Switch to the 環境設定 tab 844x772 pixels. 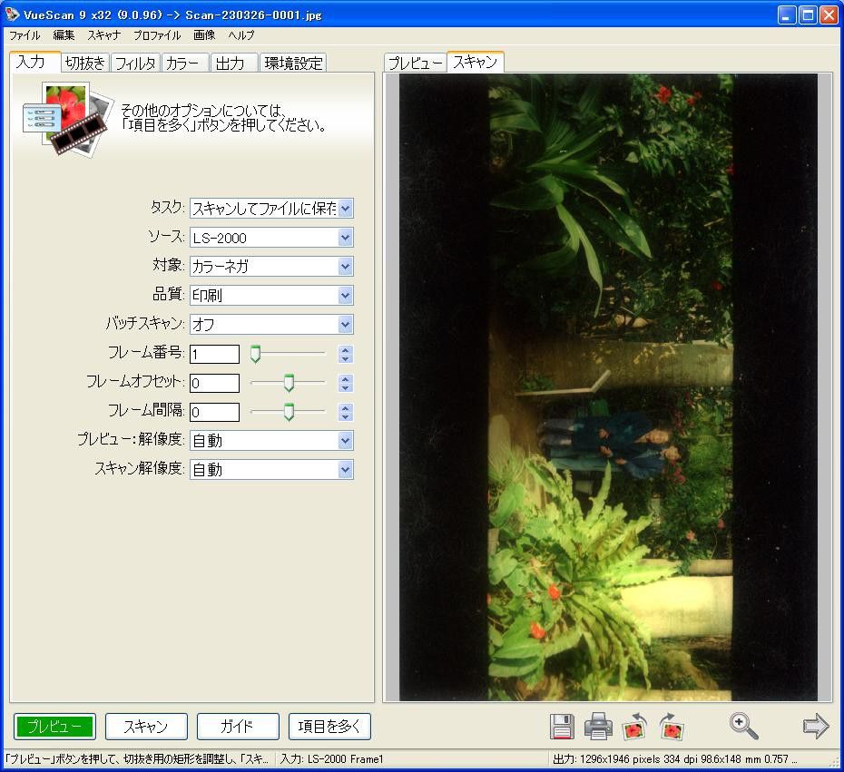(293, 63)
